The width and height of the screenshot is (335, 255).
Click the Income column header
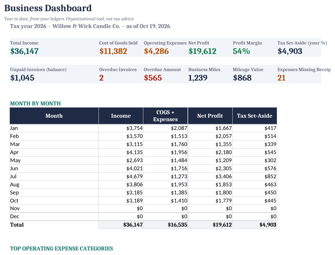(121, 116)
